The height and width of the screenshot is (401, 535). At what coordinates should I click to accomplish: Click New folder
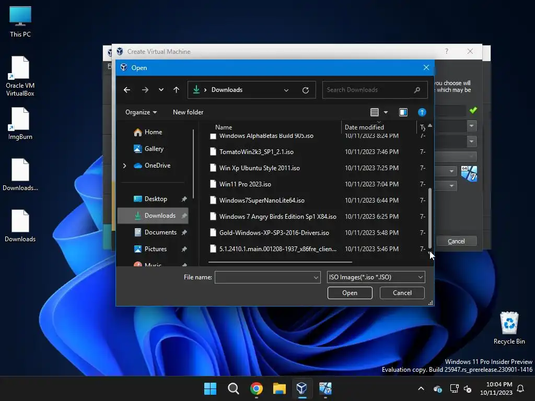pyautogui.click(x=188, y=112)
